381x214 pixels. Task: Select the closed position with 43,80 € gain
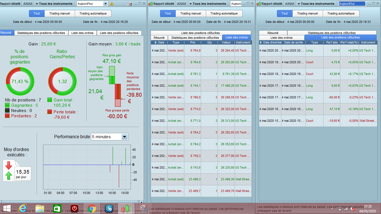[x=318, y=74]
